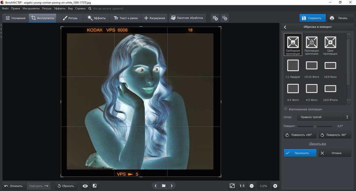Choose the original proportions crop preset
The image size is (356, 191).
[311, 43]
